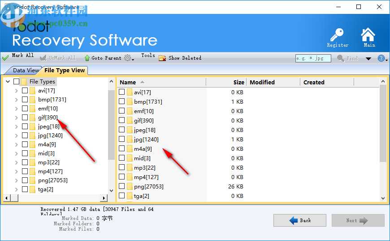Select File Type View tab
This screenshot has height=241, width=390.
click(65, 70)
